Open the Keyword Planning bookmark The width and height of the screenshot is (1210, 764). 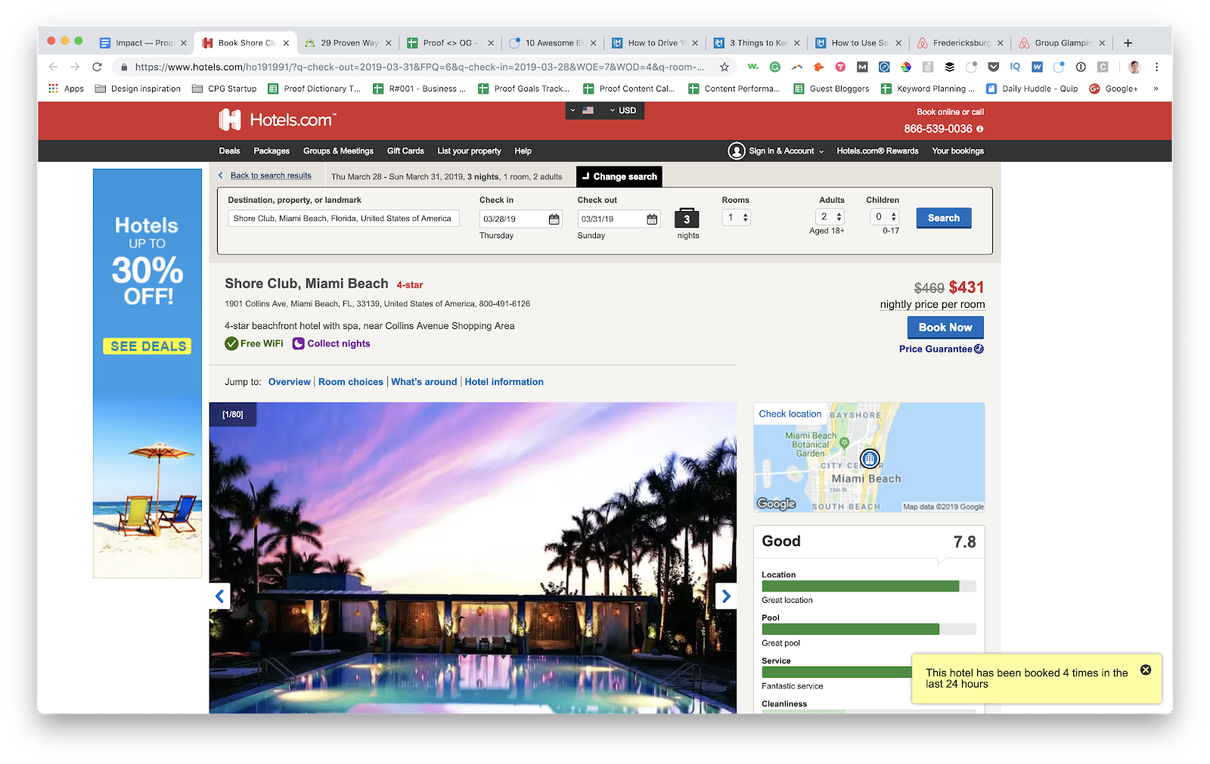[x=928, y=89]
